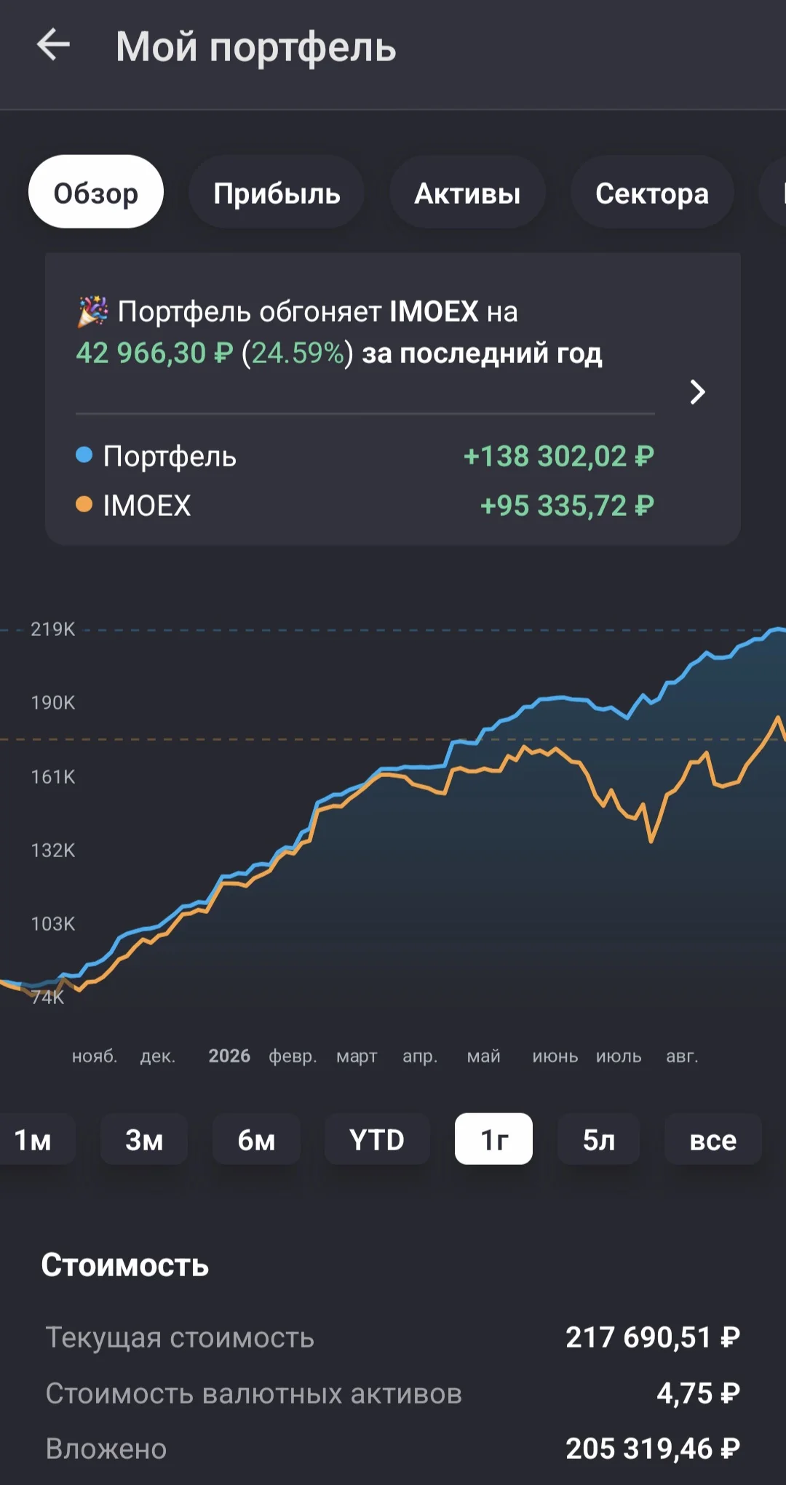
Task: Tap the 190K axis label
Action: (x=53, y=703)
